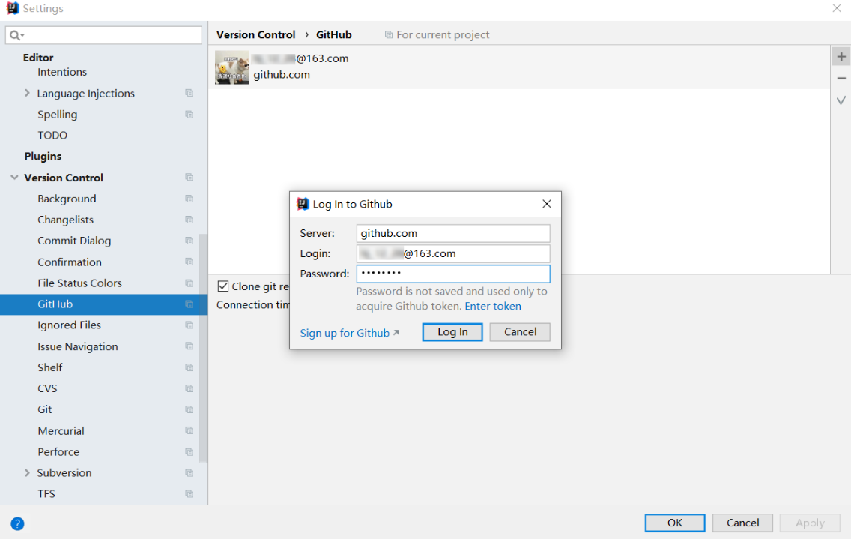Click IntelliJ icon in Log In dialog title
This screenshot has width=851, height=539.
point(303,204)
